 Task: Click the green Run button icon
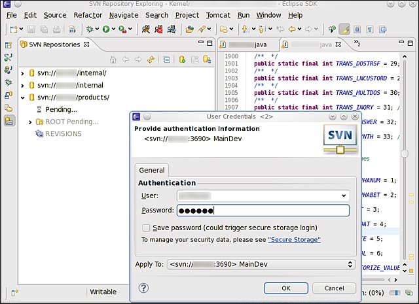tap(106, 29)
